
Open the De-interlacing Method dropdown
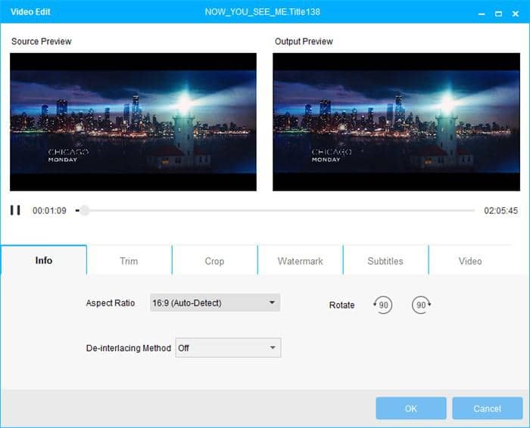(x=228, y=348)
